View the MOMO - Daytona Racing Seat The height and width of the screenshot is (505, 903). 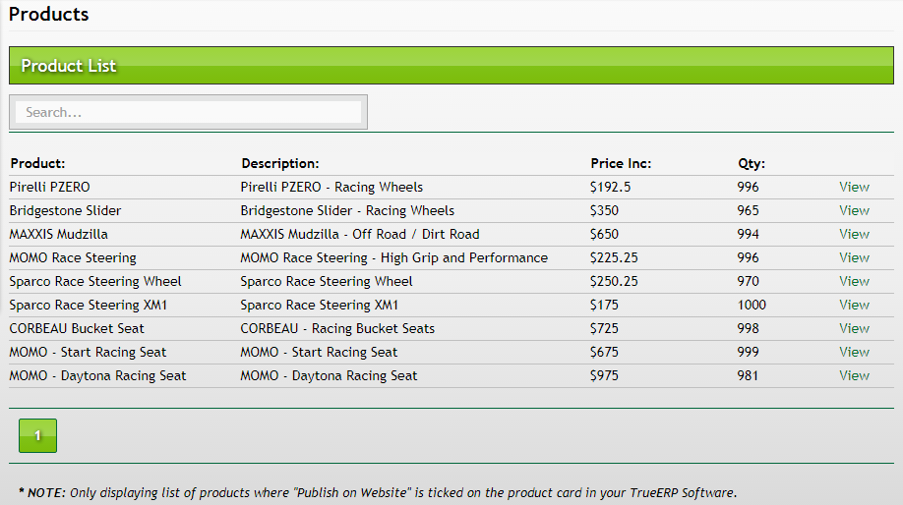(854, 375)
